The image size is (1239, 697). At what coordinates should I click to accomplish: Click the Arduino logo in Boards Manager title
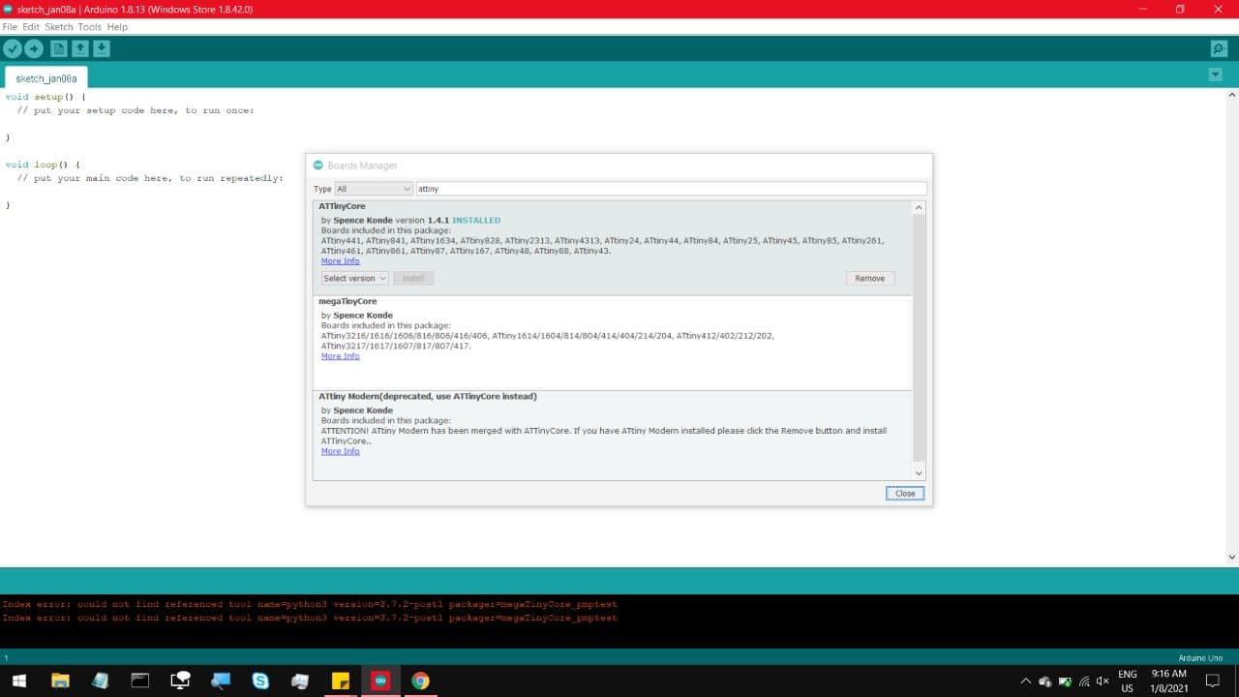318,166
